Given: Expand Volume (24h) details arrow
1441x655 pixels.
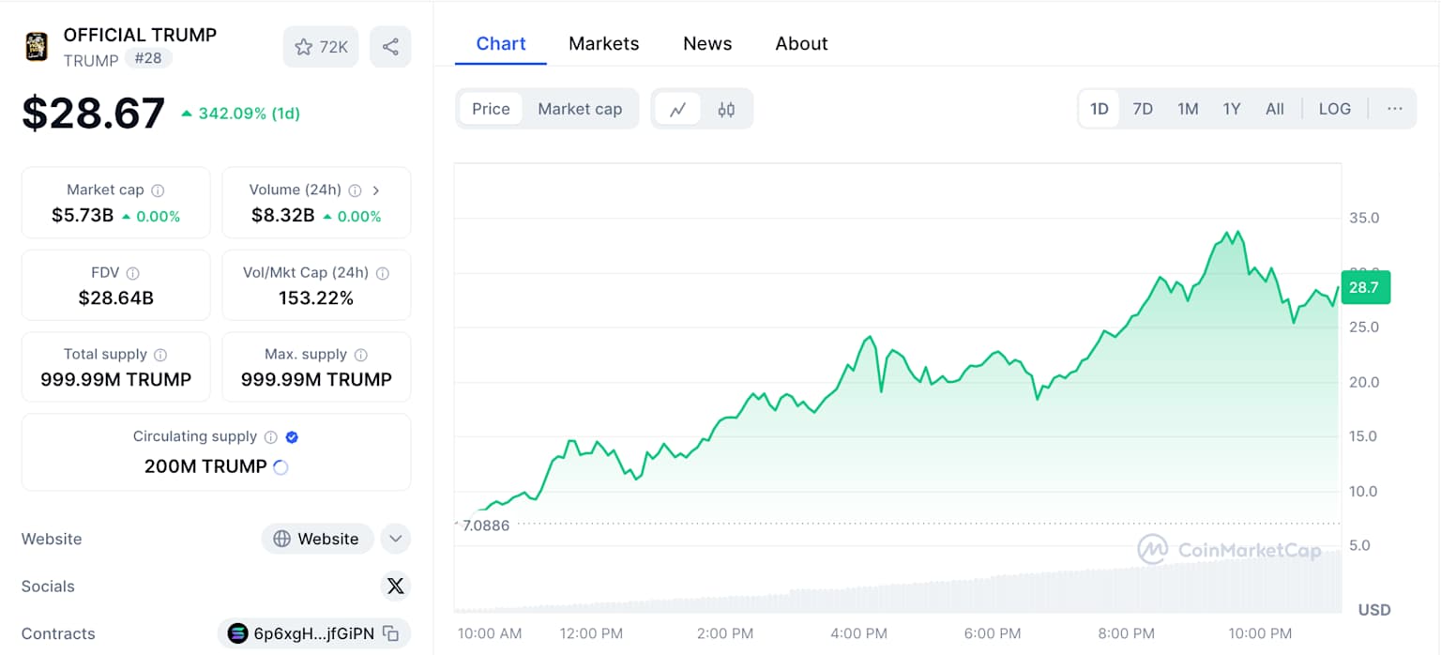Looking at the screenshot, I should coord(376,190).
